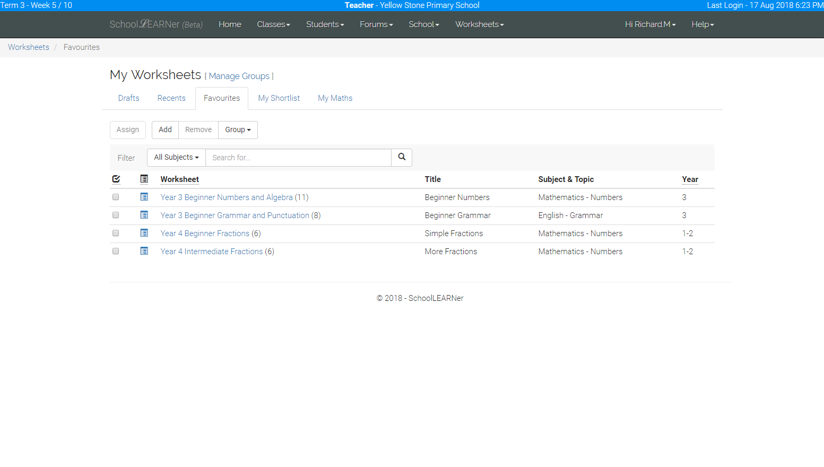Click the 'Beginner Grammar' title cell
Image resolution: width=824 pixels, height=467 pixels.
(x=458, y=215)
